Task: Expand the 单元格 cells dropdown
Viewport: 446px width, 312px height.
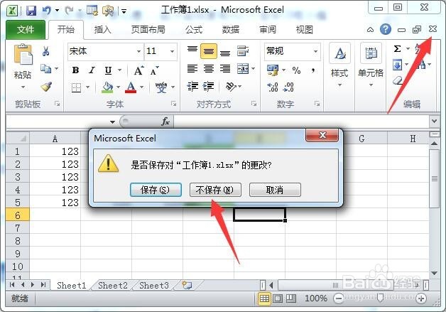Action: tap(371, 85)
